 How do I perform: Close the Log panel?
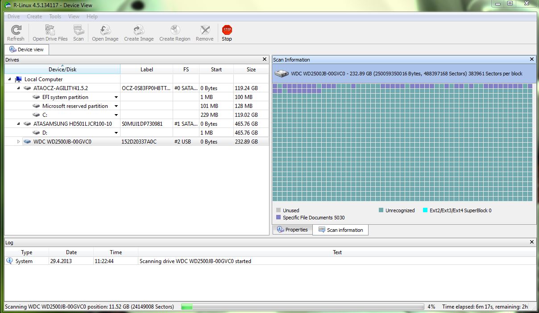[x=532, y=242]
